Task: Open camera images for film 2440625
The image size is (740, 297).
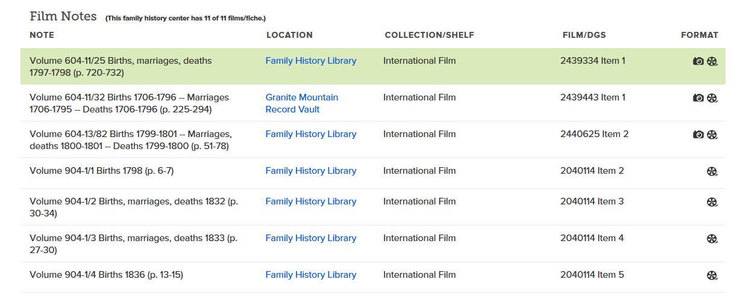Action: point(698,135)
